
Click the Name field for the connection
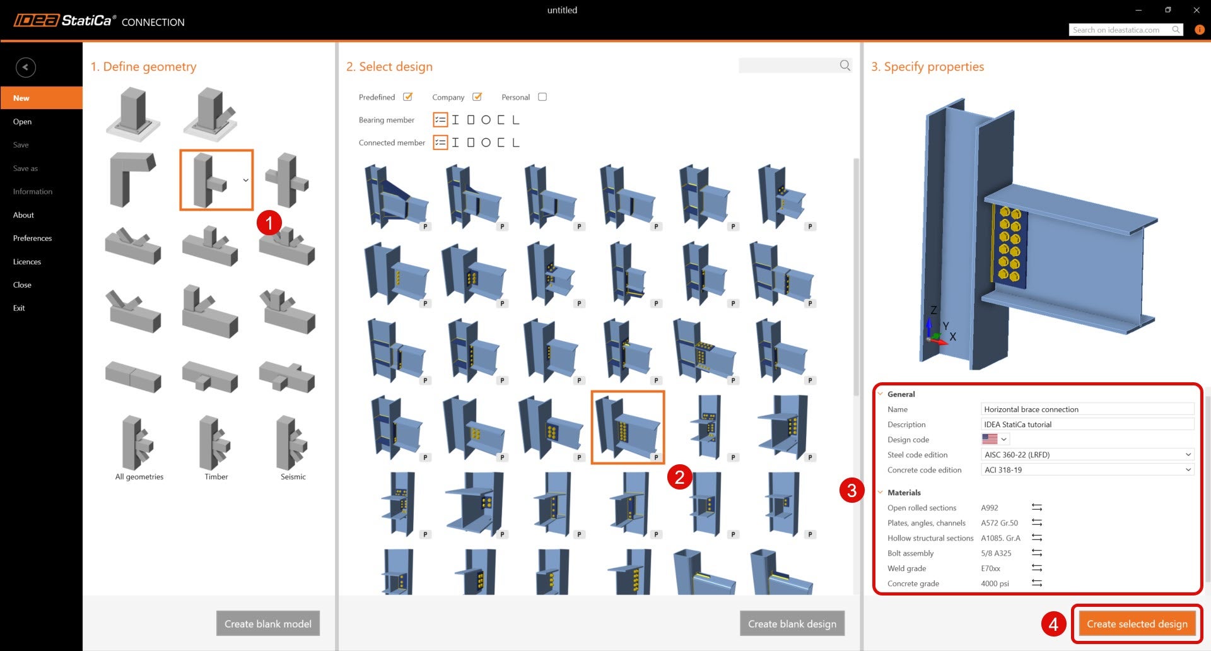pyautogui.click(x=1087, y=409)
